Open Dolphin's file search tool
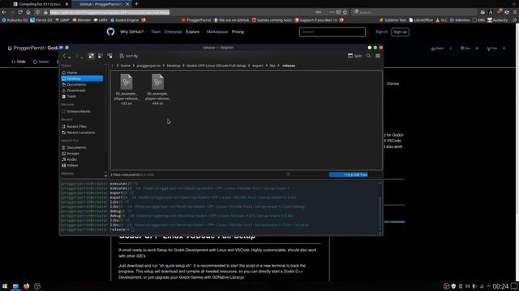This screenshot has width=519, height=291. click(368, 56)
